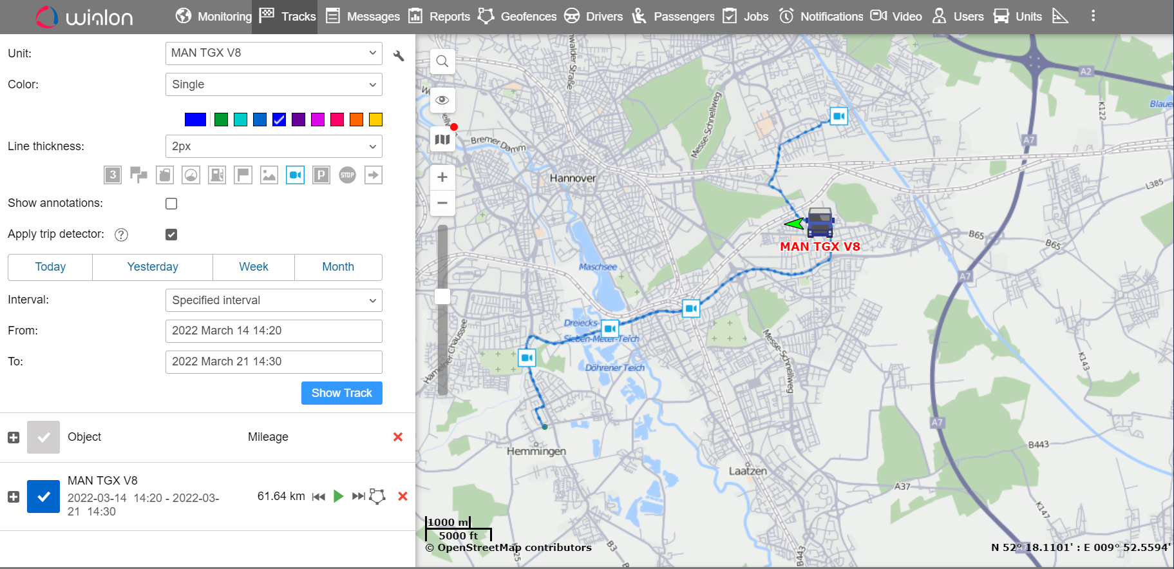Screen dimensions: 1174x569
Task: Switch to the Reports tab
Action: click(440, 16)
